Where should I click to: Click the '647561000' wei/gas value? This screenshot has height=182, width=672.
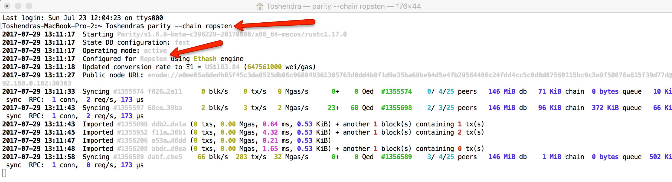(x=264, y=67)
